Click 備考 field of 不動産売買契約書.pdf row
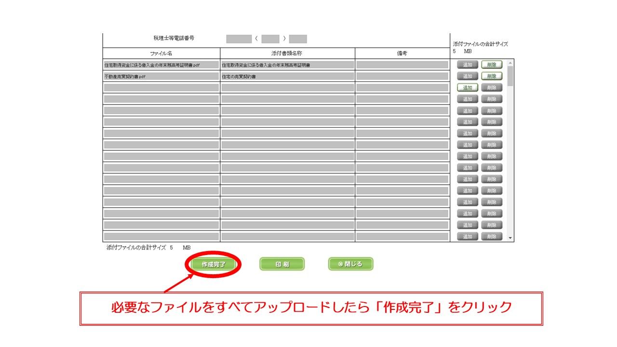This screenshot has height=347, width=617. point(402,76)
